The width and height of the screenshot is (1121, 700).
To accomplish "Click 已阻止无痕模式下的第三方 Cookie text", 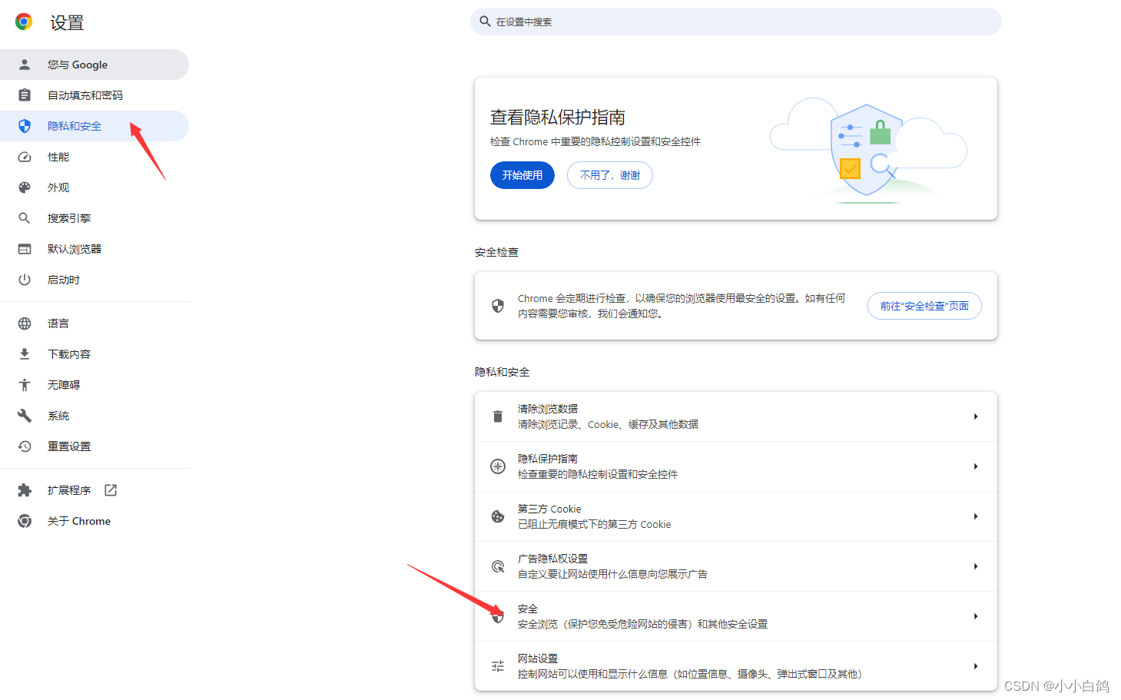I will coord(594,524).
